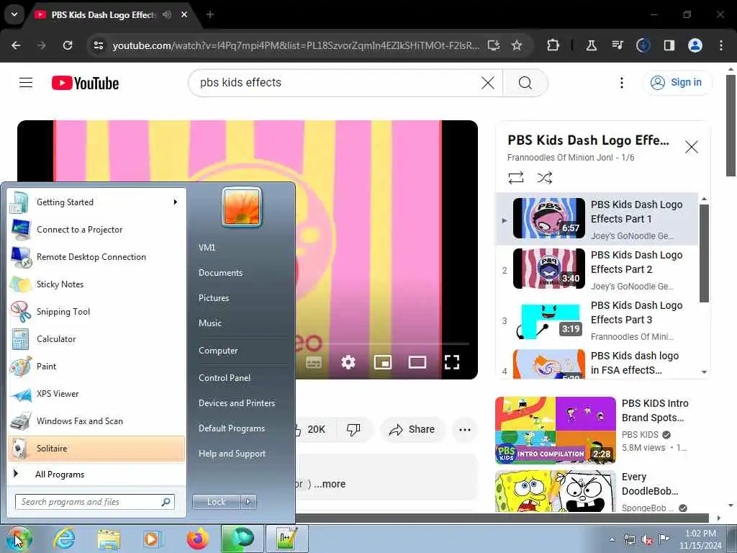Viewport: 737px width, 553px height.
Task: Open Windows Fax and Scan
Action: click(96, 421)
